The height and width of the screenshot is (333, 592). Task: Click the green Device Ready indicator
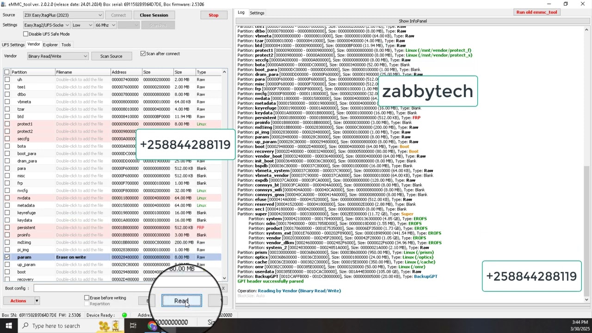pos(124,315)
